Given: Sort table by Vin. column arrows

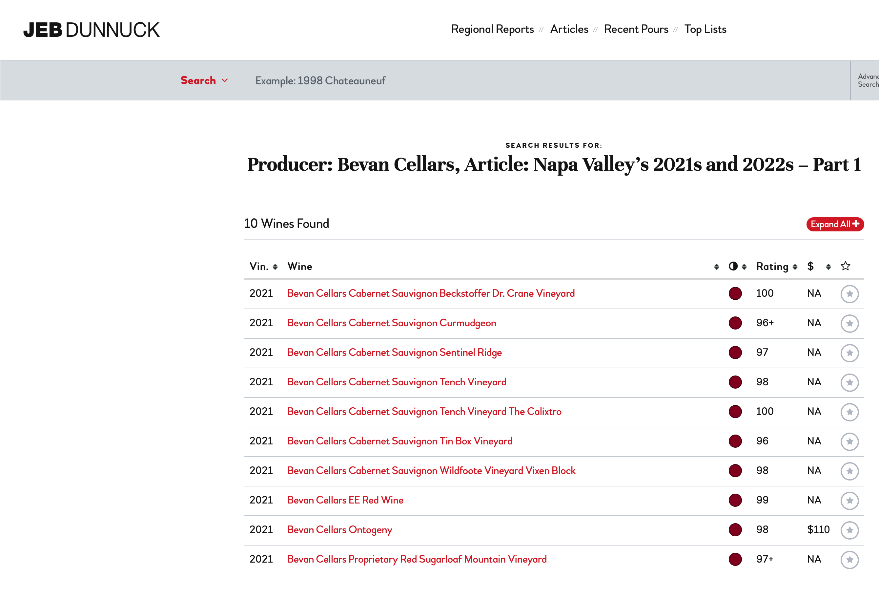Looking at the screenshot, I should (x=275, y=267).
